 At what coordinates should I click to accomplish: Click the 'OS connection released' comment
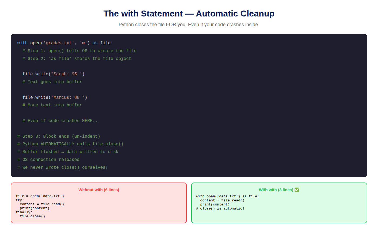coord(48,160)
